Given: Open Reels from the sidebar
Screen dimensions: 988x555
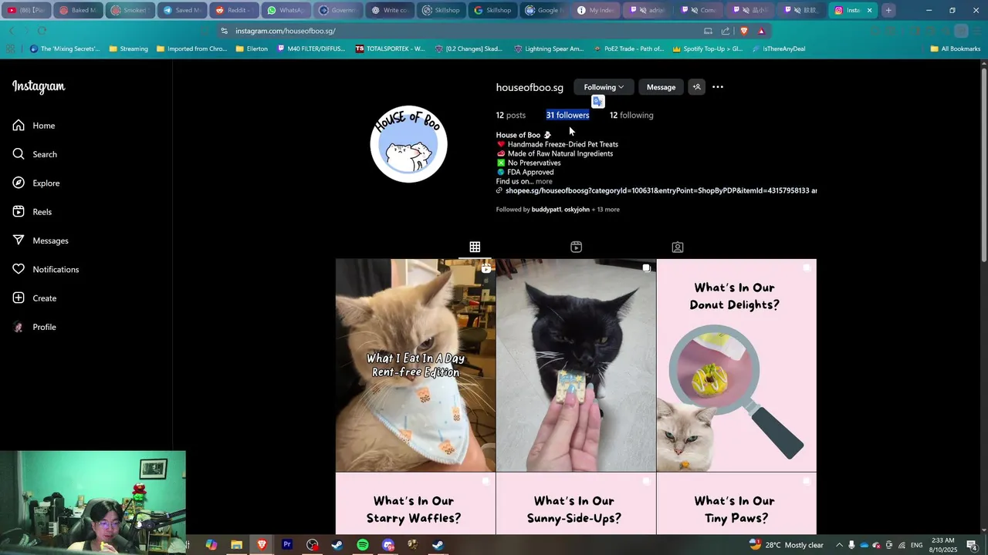Looking at the screenshot, I should [32, 212].
